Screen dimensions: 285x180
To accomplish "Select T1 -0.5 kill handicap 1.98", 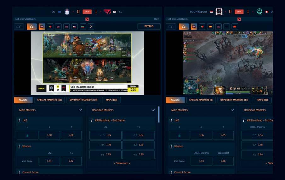I will 138,145.
